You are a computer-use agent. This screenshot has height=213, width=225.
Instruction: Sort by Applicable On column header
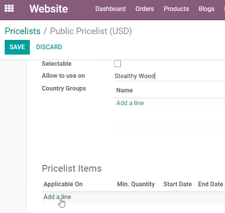tap(63, 184)
